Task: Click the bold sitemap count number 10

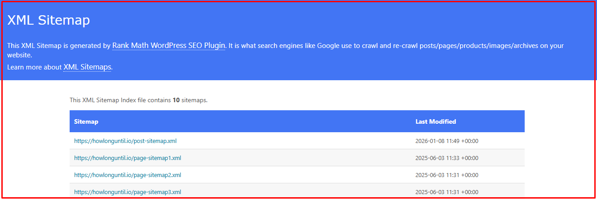Action: coord(176,100)
